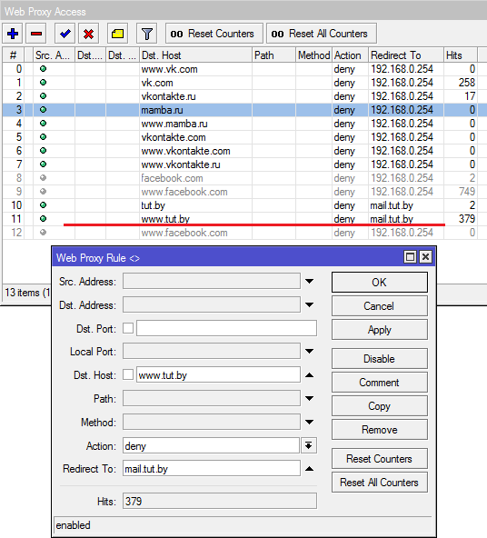This screenshot has width=487, height=538.
Task: Remove selected rule with red minus icon
Action: click(x=36, y=34)
